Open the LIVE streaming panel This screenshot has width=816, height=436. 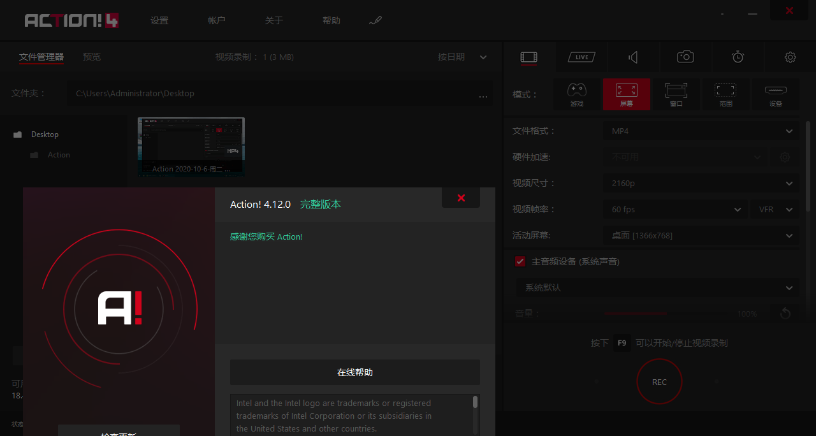[581, 57]
